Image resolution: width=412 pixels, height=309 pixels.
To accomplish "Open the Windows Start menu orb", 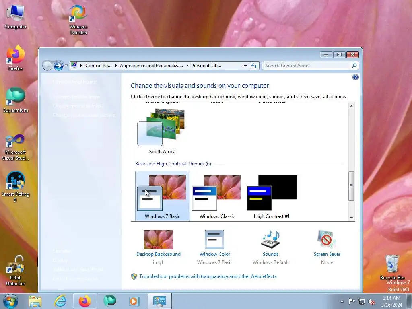I will click(11, 301).
